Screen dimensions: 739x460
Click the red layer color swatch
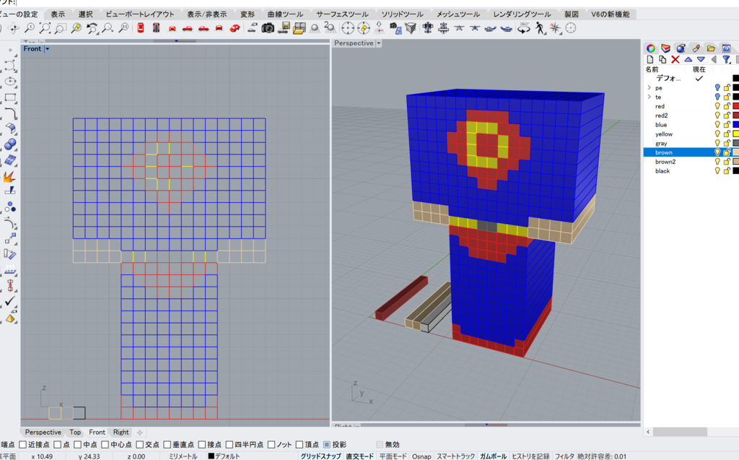(735, 106)
